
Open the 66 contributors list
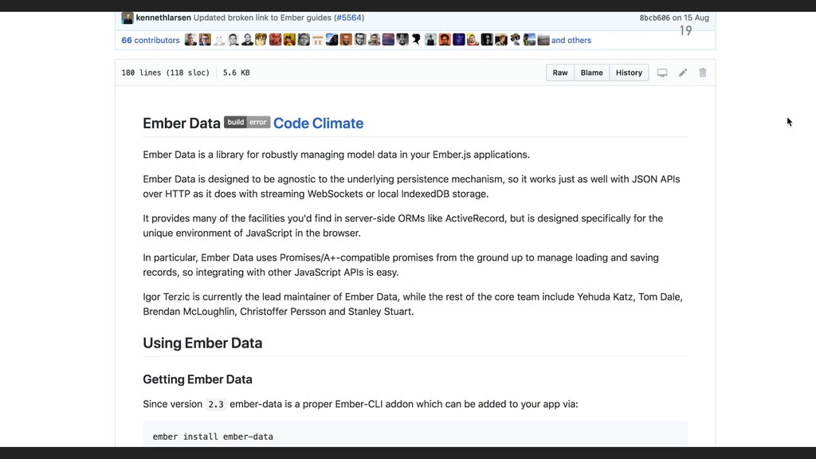[x=151, y=40]
